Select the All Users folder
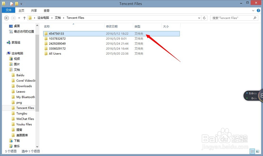This screenshot has width=263, height=156. tap(55, 54)
